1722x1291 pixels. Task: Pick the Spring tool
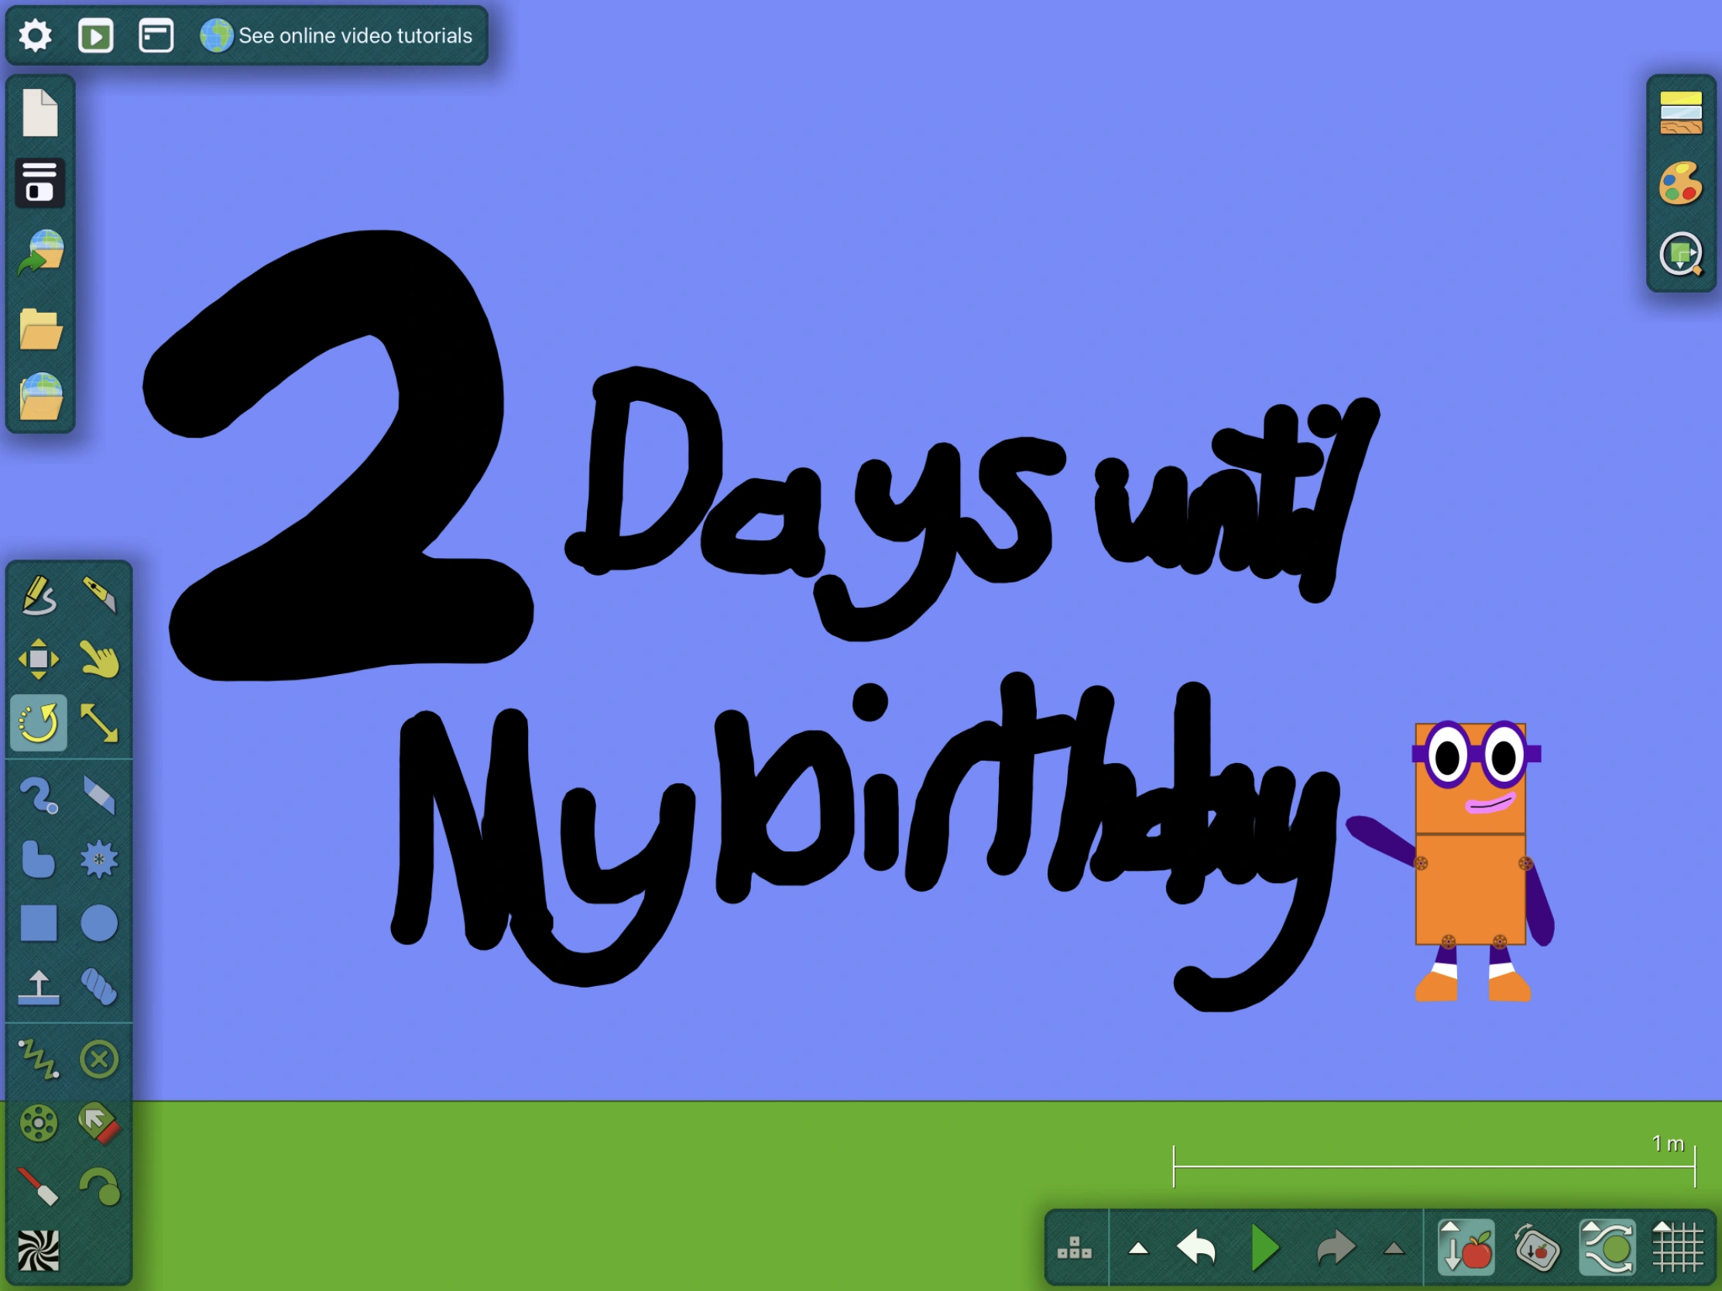point(40,1058)
